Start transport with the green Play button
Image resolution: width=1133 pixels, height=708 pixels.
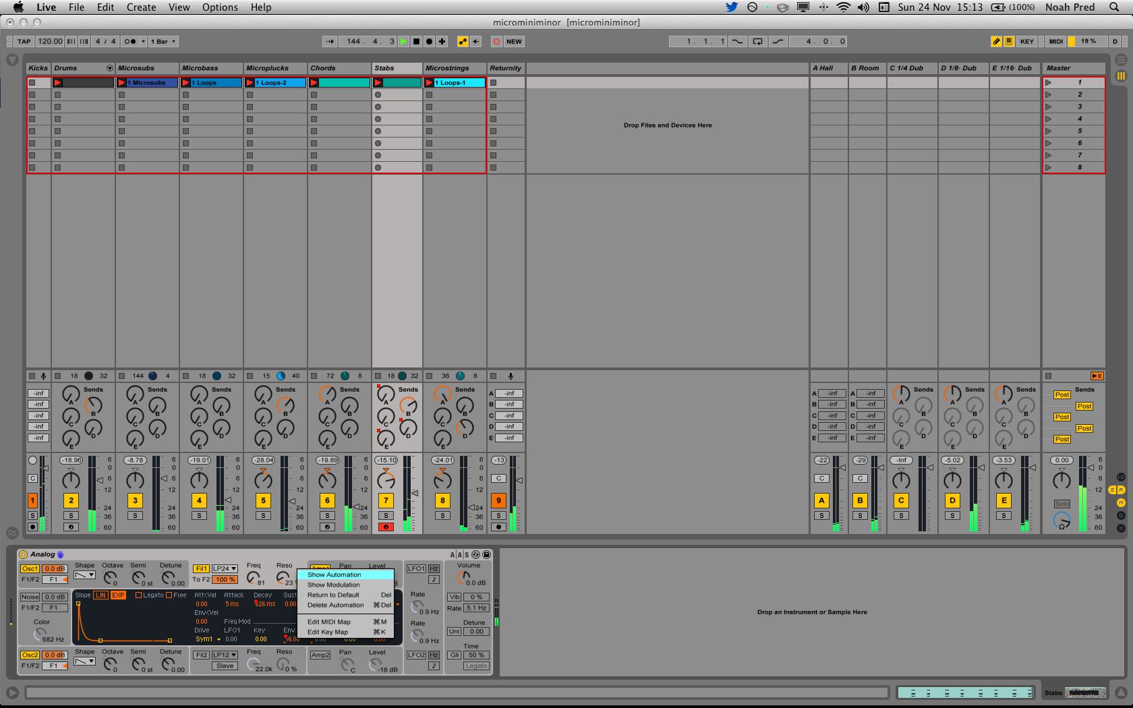tap(403, 41)
